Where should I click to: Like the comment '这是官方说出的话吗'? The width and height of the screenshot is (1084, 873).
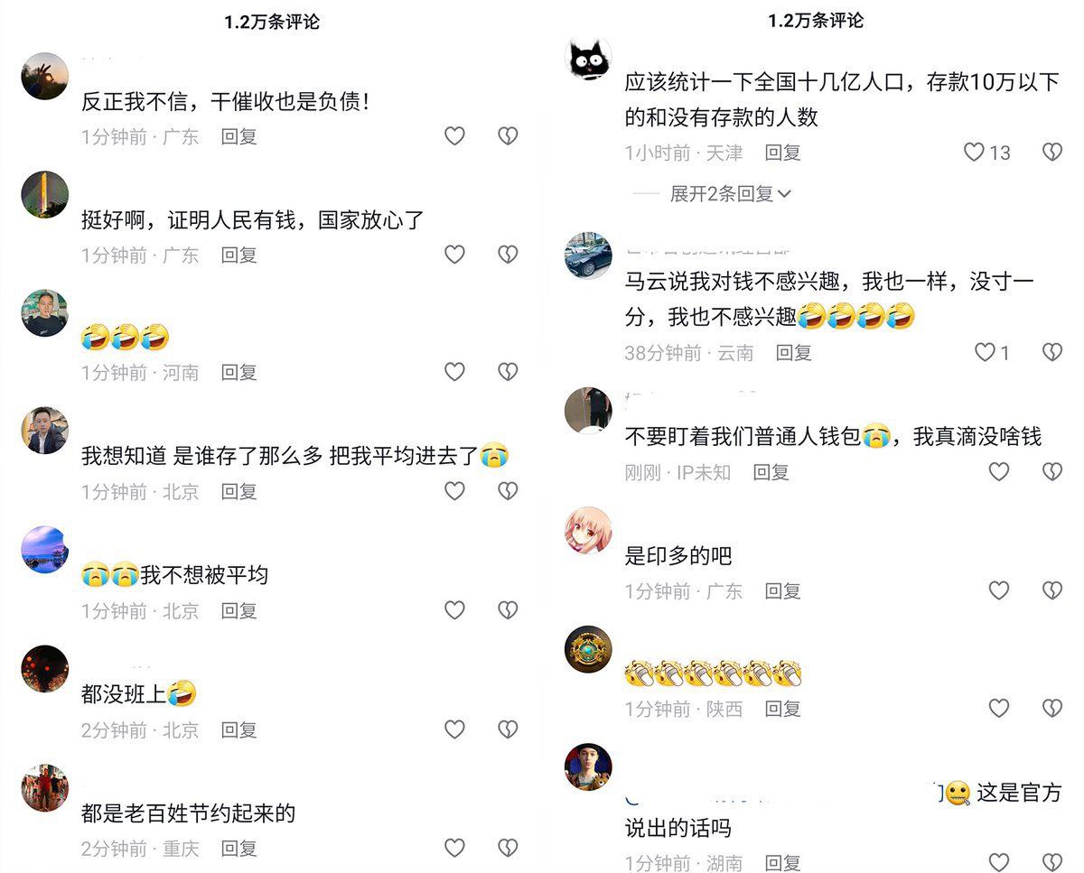(x=998, y=862)
